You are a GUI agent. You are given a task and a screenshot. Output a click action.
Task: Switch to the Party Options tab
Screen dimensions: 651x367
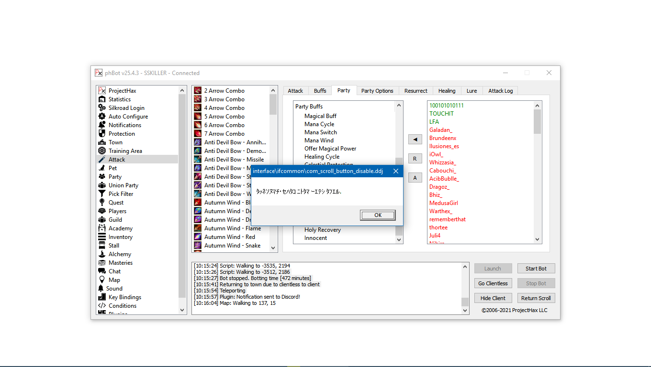(x=377, y=91)
